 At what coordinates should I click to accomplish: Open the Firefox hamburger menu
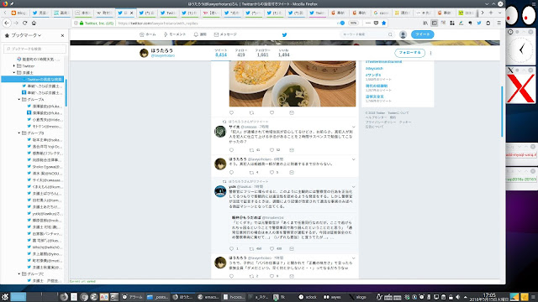coord(498,23)
